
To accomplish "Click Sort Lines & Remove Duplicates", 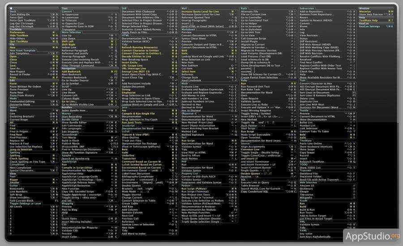I will coord(320,95).
